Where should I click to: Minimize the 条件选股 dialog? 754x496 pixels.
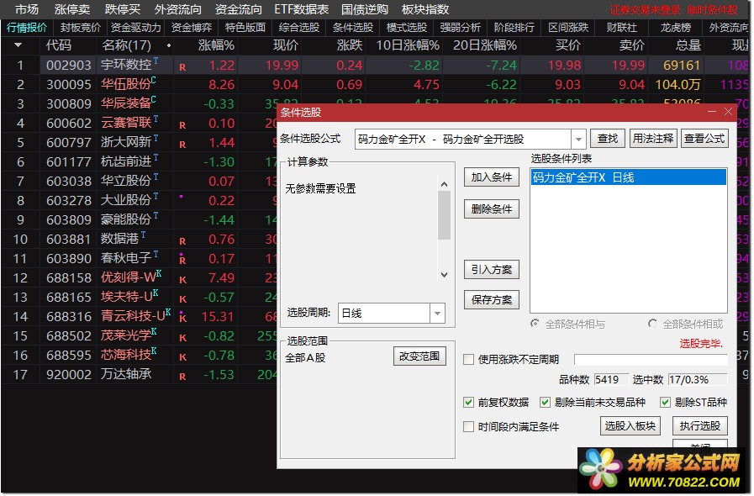click(712, 112)
